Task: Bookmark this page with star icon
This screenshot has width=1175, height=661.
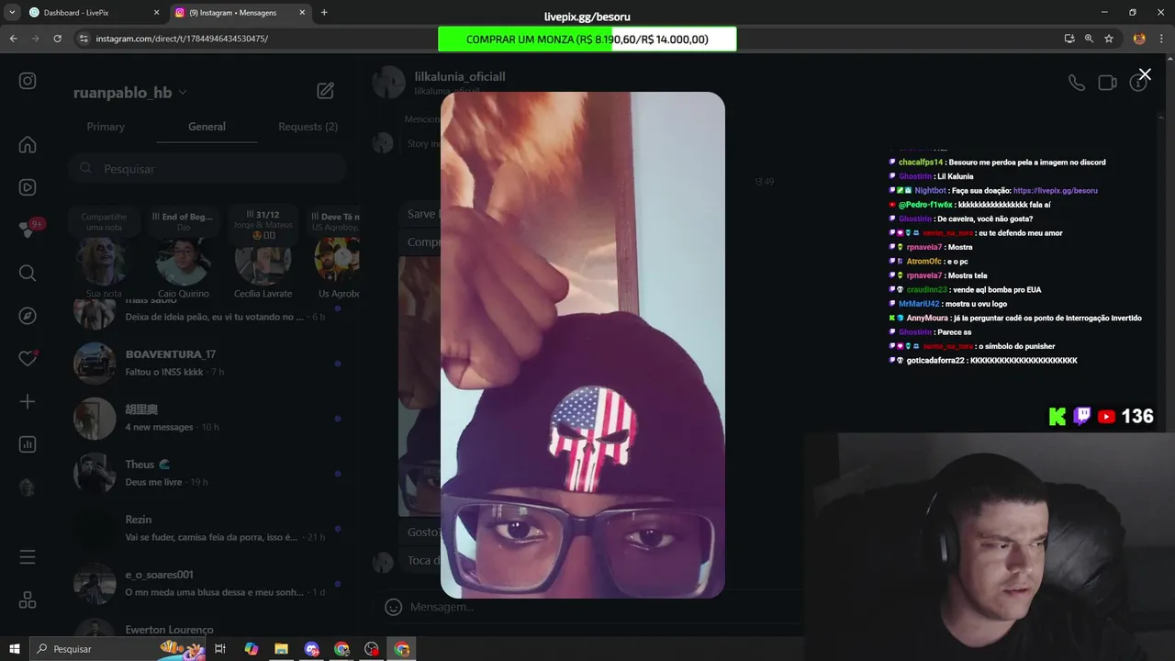Action: point(1109,39)
